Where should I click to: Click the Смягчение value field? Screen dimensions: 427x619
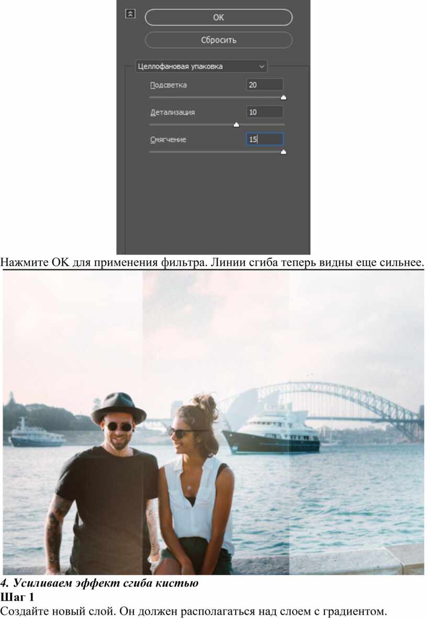click(264, 139)
